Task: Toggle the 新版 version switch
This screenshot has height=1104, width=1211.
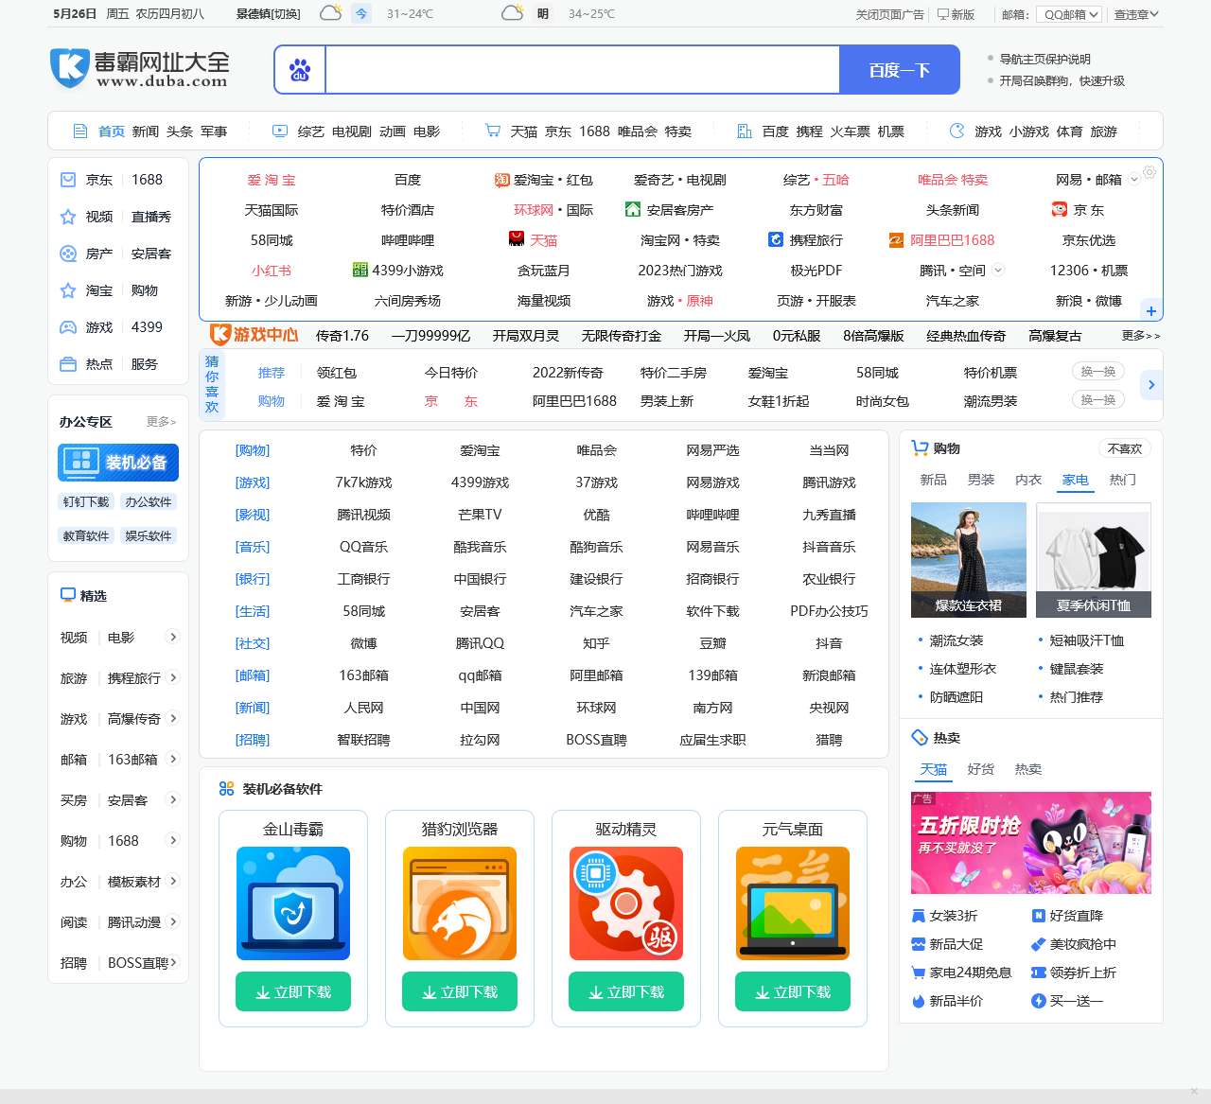Action: tap(956, 14)
